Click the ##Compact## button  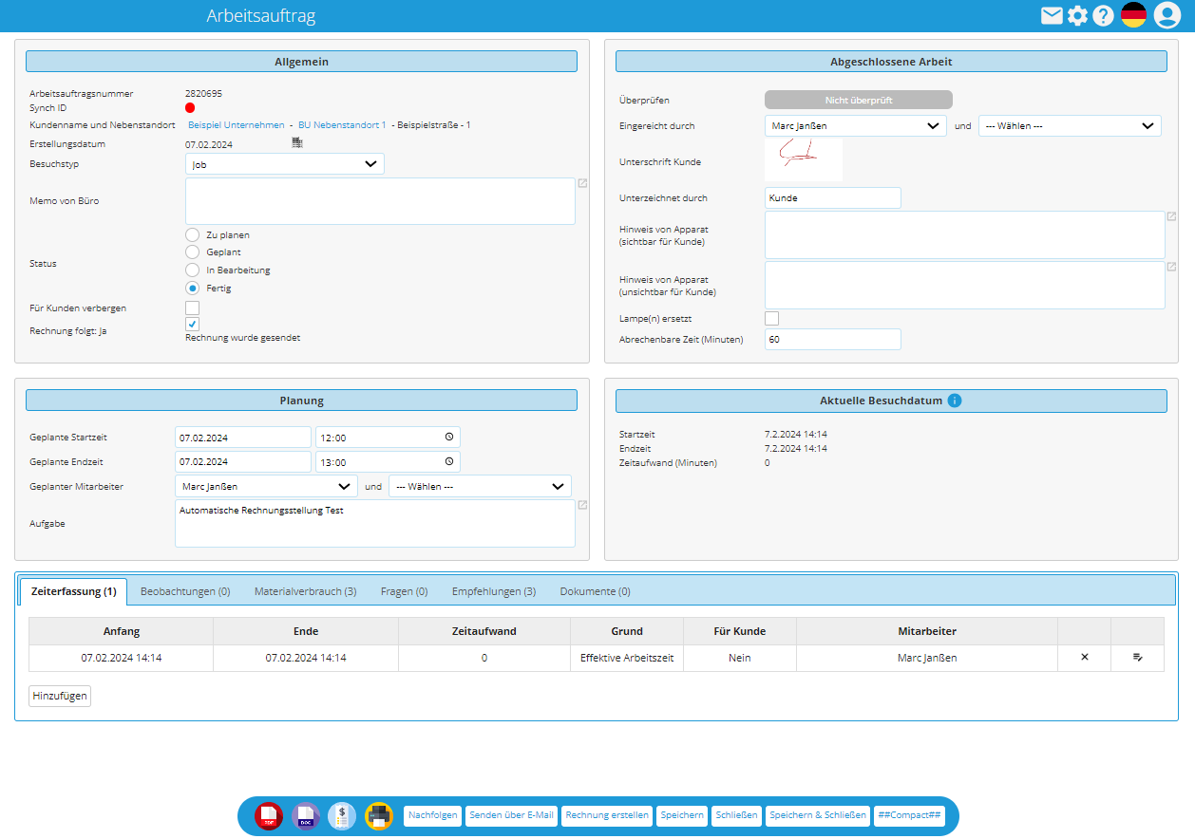(x=909, y=815)
